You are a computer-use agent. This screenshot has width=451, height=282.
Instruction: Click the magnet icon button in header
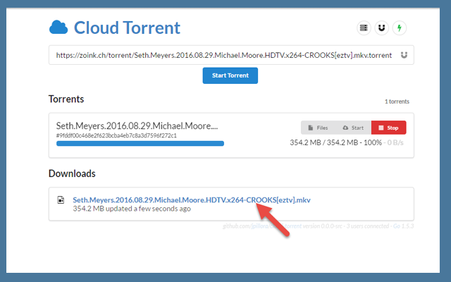[x=382, y=28]
